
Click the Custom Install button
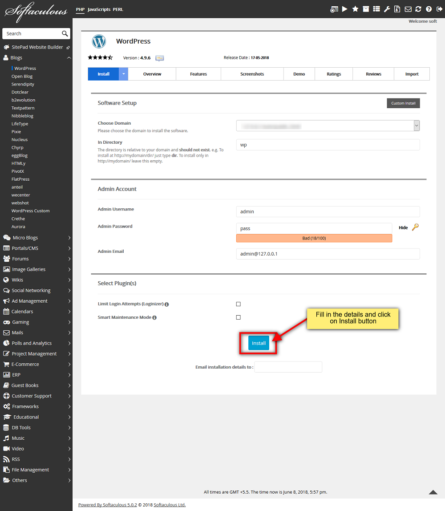[403, 103]
